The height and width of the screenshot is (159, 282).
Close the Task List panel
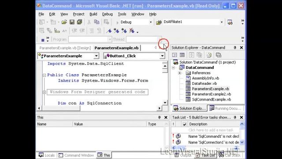coord(241,117)
